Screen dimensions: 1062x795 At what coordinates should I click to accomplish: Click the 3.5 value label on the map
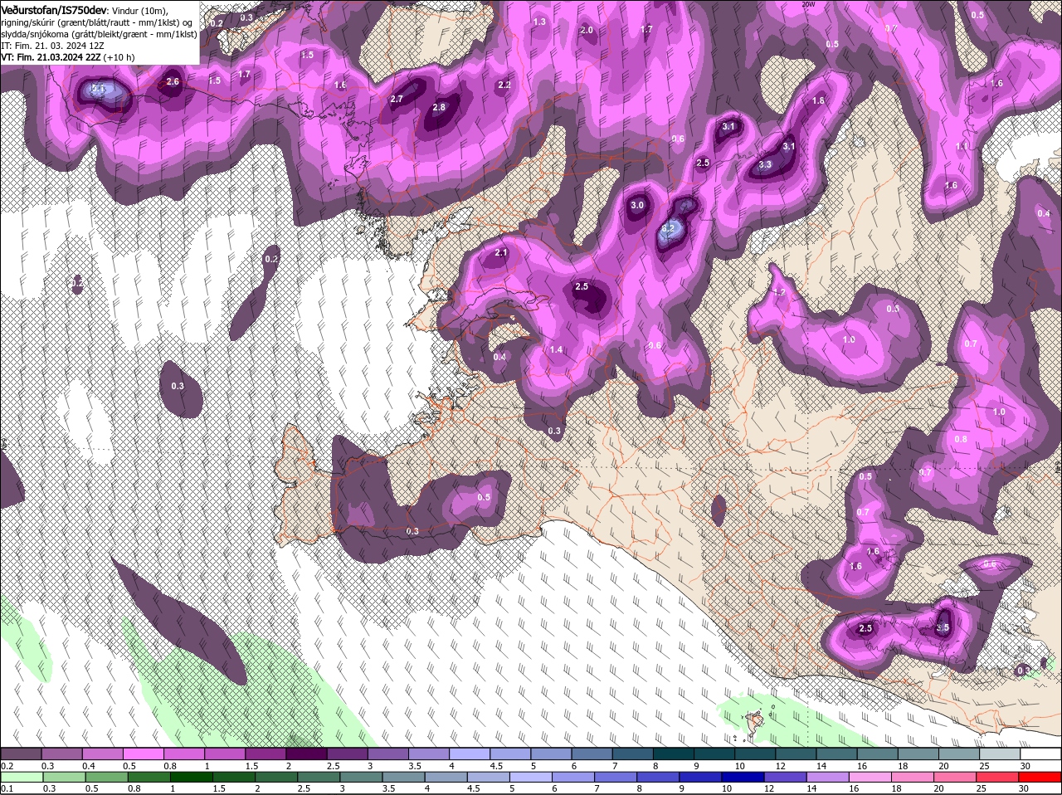942,628
